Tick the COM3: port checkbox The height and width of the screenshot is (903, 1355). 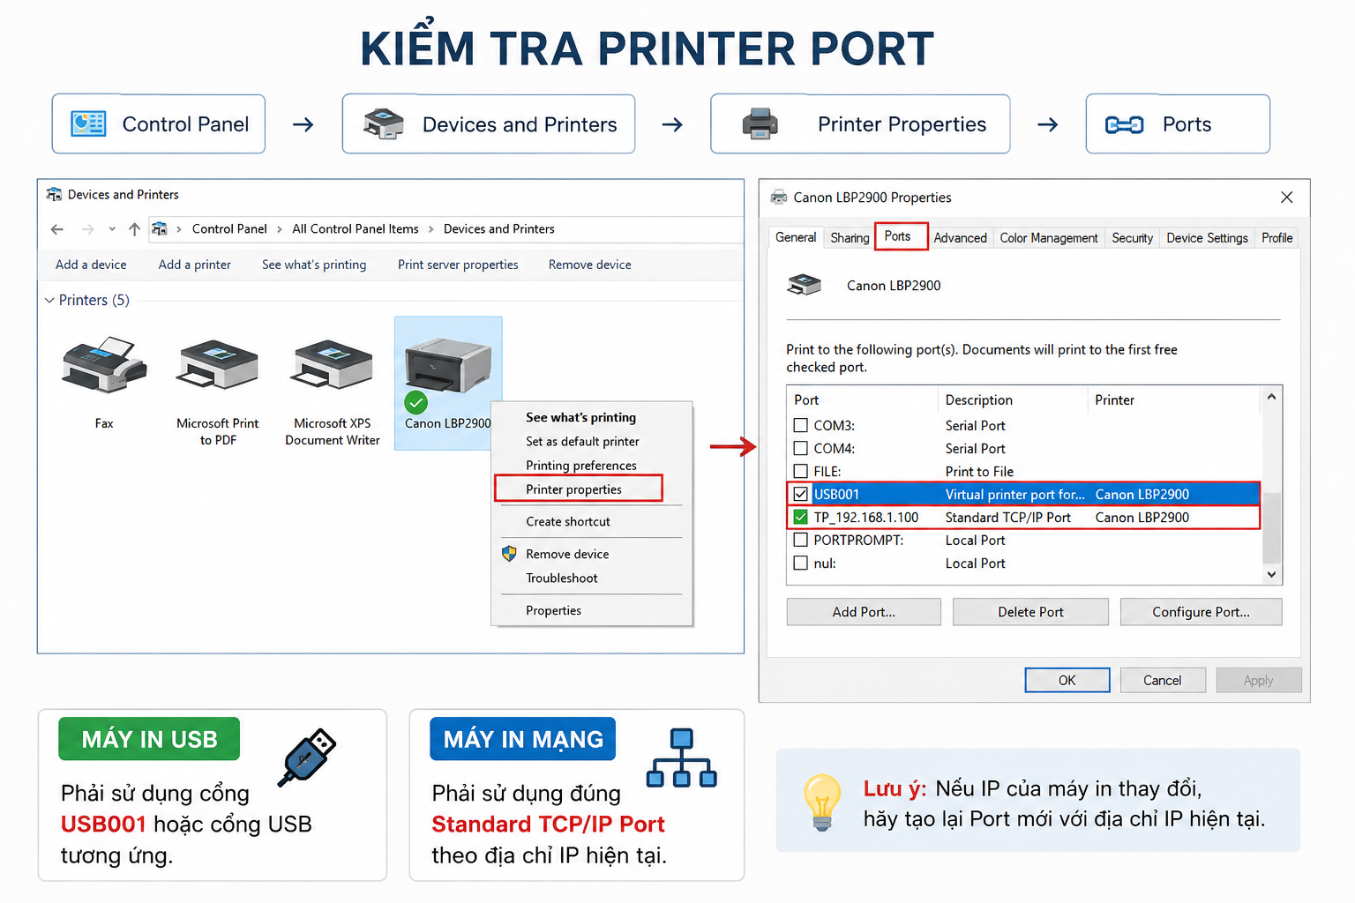click(x=801, y=425)
